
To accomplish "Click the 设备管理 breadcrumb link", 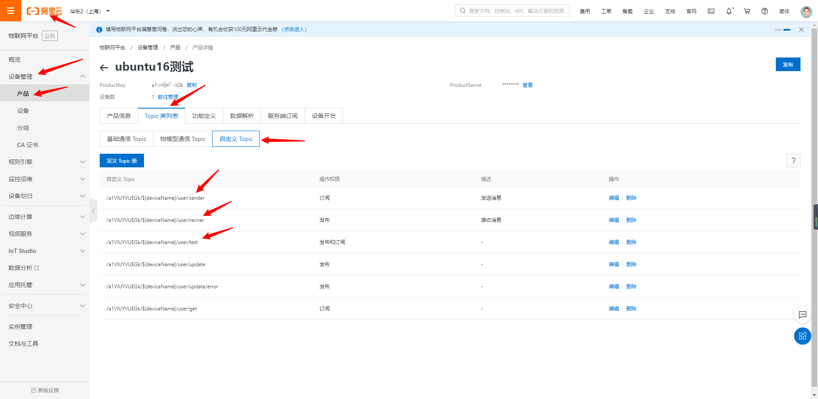I will (148, 48).
